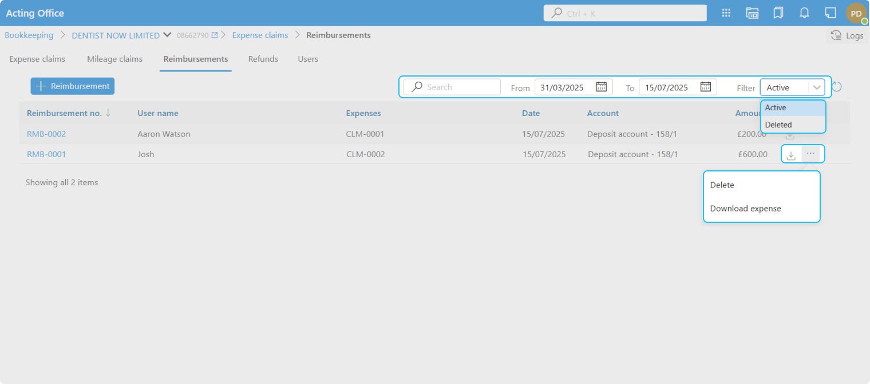
Task: Open the From date calendar picker
Action: [601, 87]
